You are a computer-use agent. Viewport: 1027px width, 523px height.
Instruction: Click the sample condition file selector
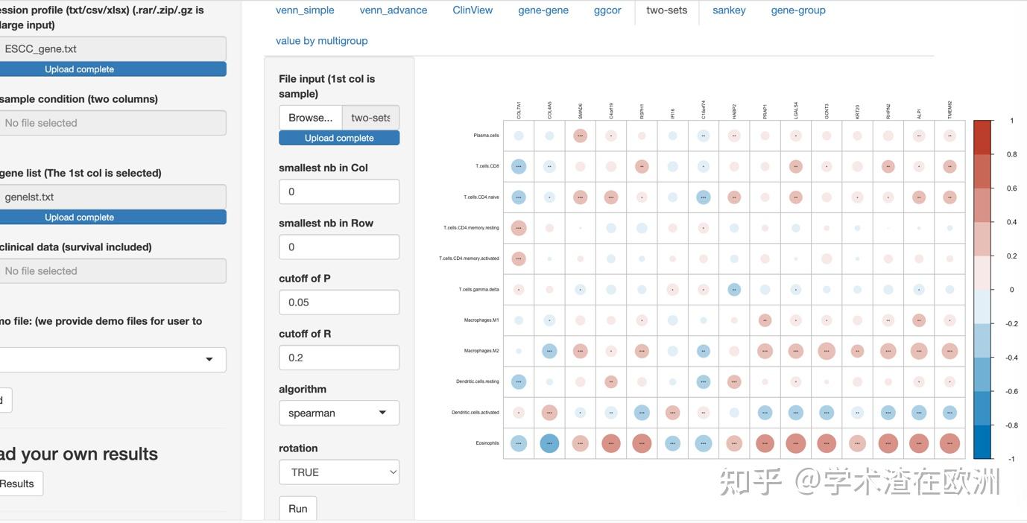[112, 122]
